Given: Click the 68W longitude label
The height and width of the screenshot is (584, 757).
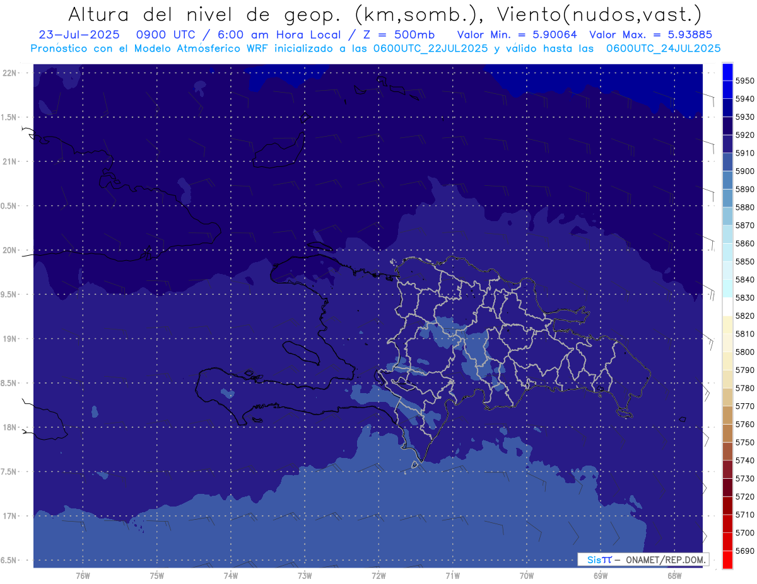Looking at the screenshot, I should (674, 576).
